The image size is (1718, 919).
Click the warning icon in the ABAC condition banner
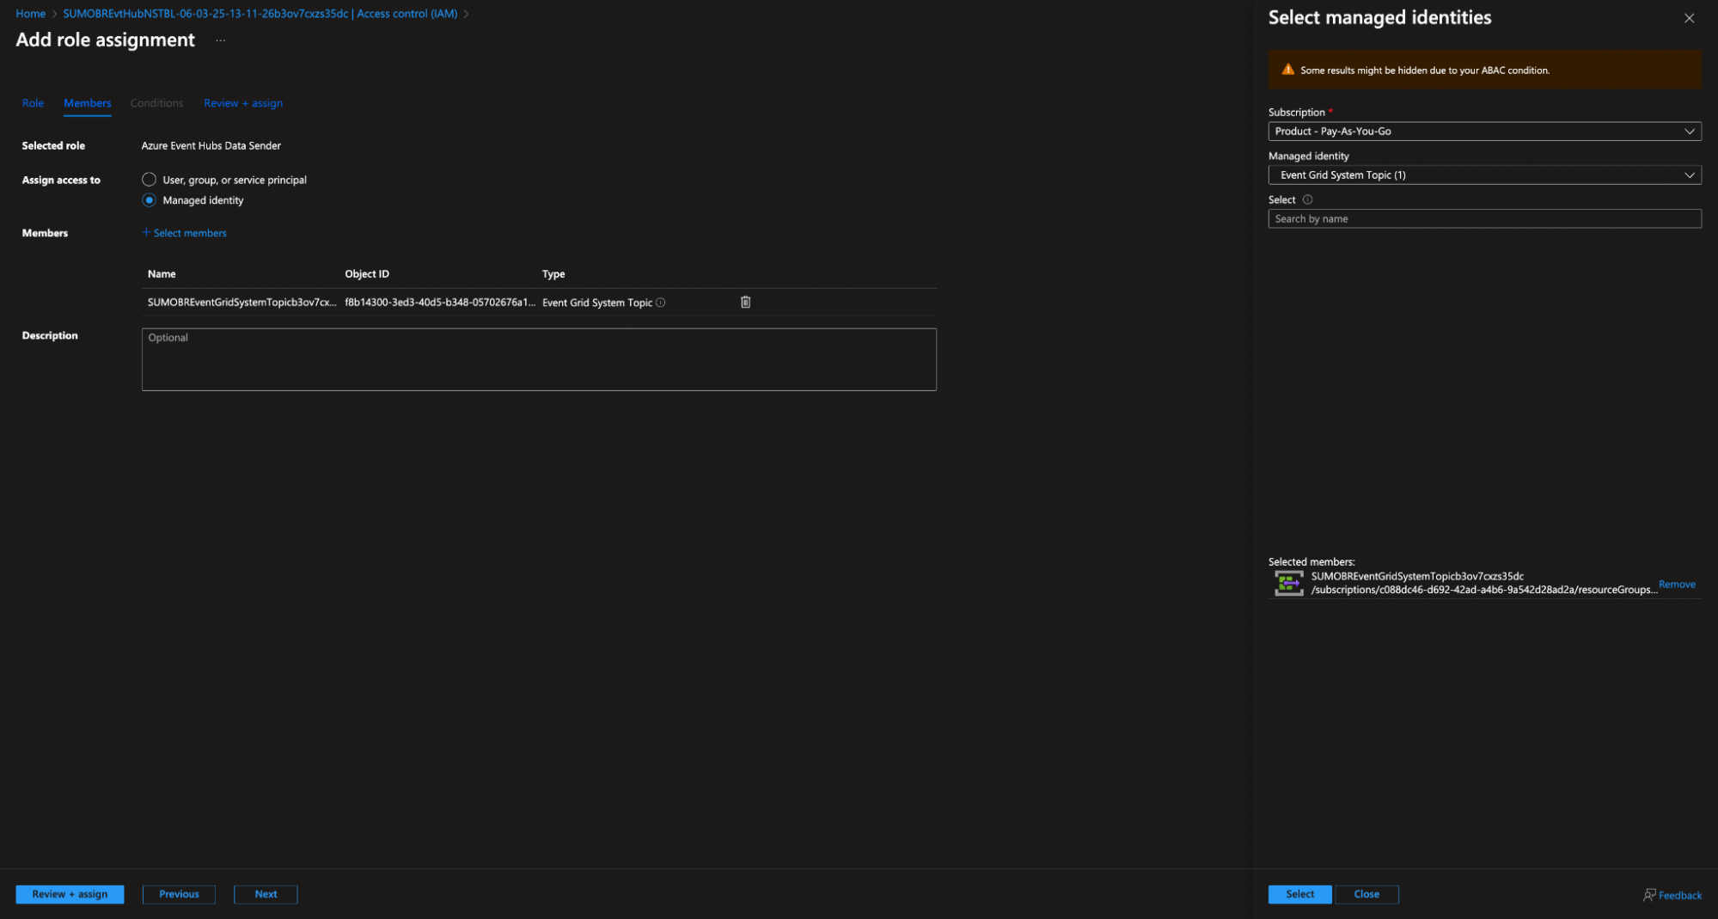pyautogui.click(x=1287, y=69)
